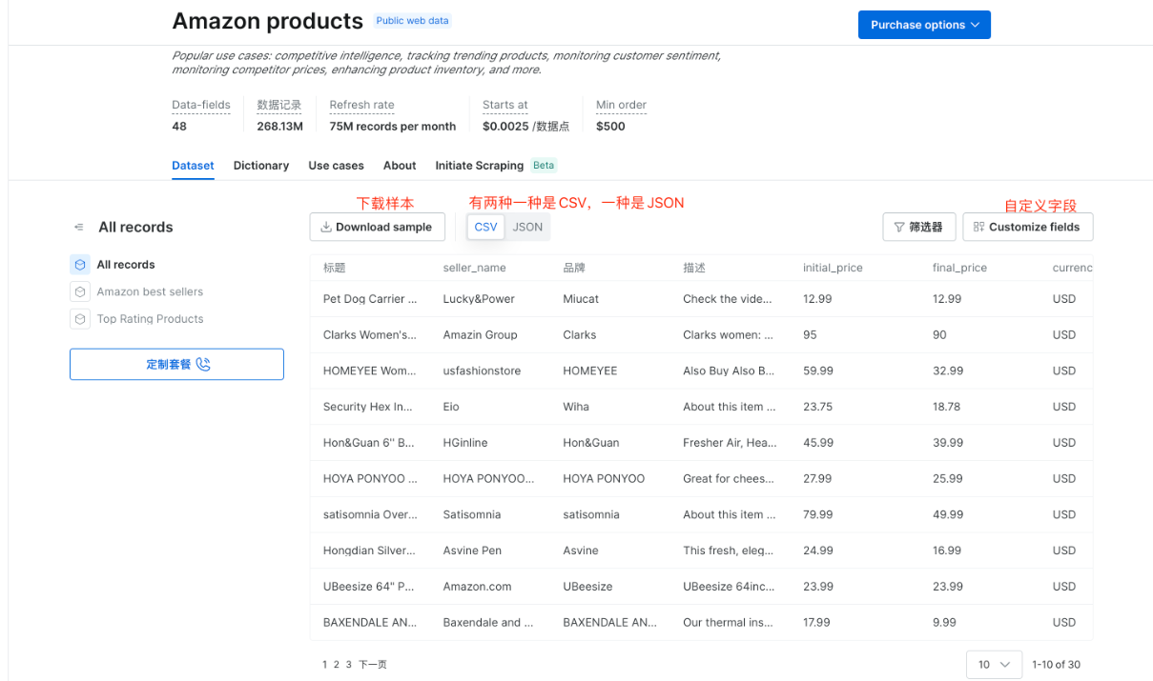Click the Refresh rate stat label
Viewport: 1153px width, 681px height.
pyautogui.click(x=361, y=105)
